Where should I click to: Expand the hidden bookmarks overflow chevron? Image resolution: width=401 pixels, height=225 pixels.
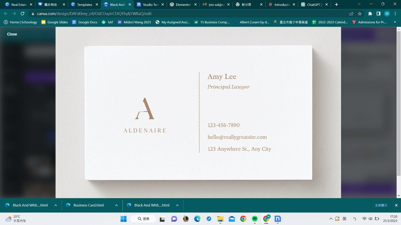395,22
